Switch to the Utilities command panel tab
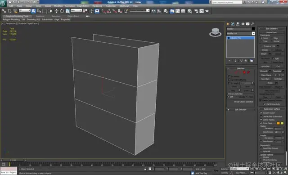 [x=253, y=24]
